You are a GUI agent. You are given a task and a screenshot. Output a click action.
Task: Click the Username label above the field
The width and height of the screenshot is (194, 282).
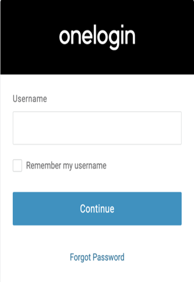[30, 99]
